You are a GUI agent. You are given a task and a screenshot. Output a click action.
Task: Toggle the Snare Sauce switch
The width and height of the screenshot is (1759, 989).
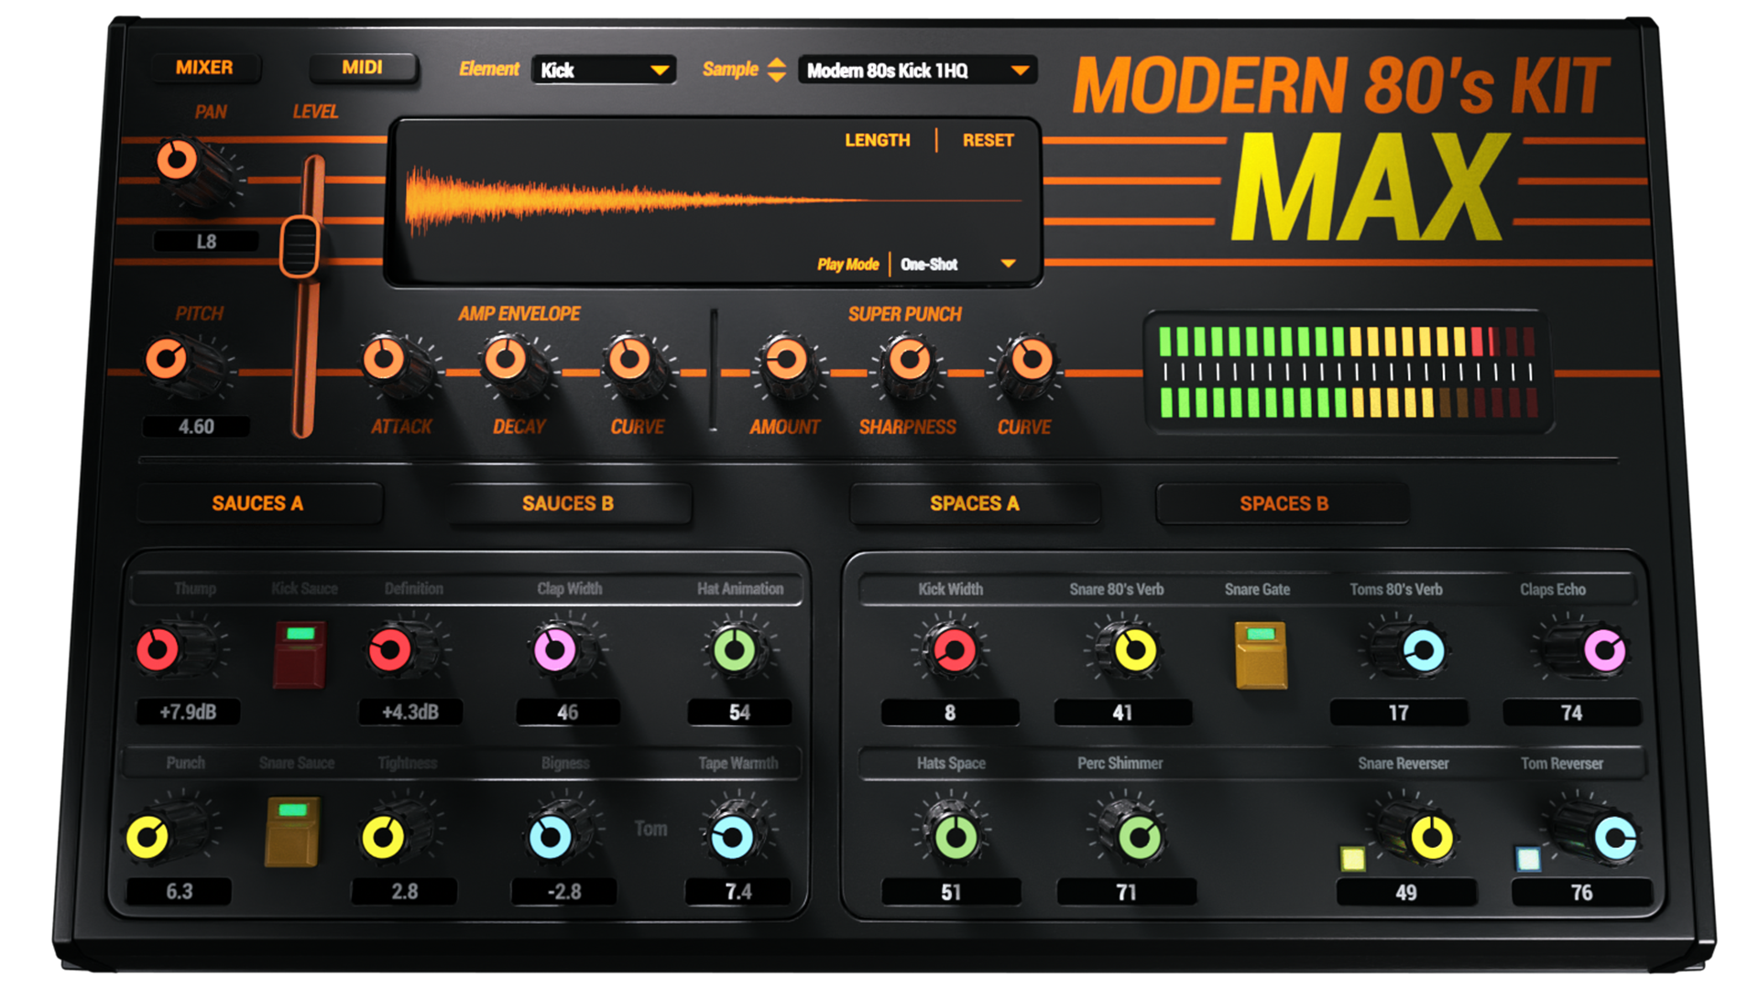pyautogui.click(x=292, y=831)
